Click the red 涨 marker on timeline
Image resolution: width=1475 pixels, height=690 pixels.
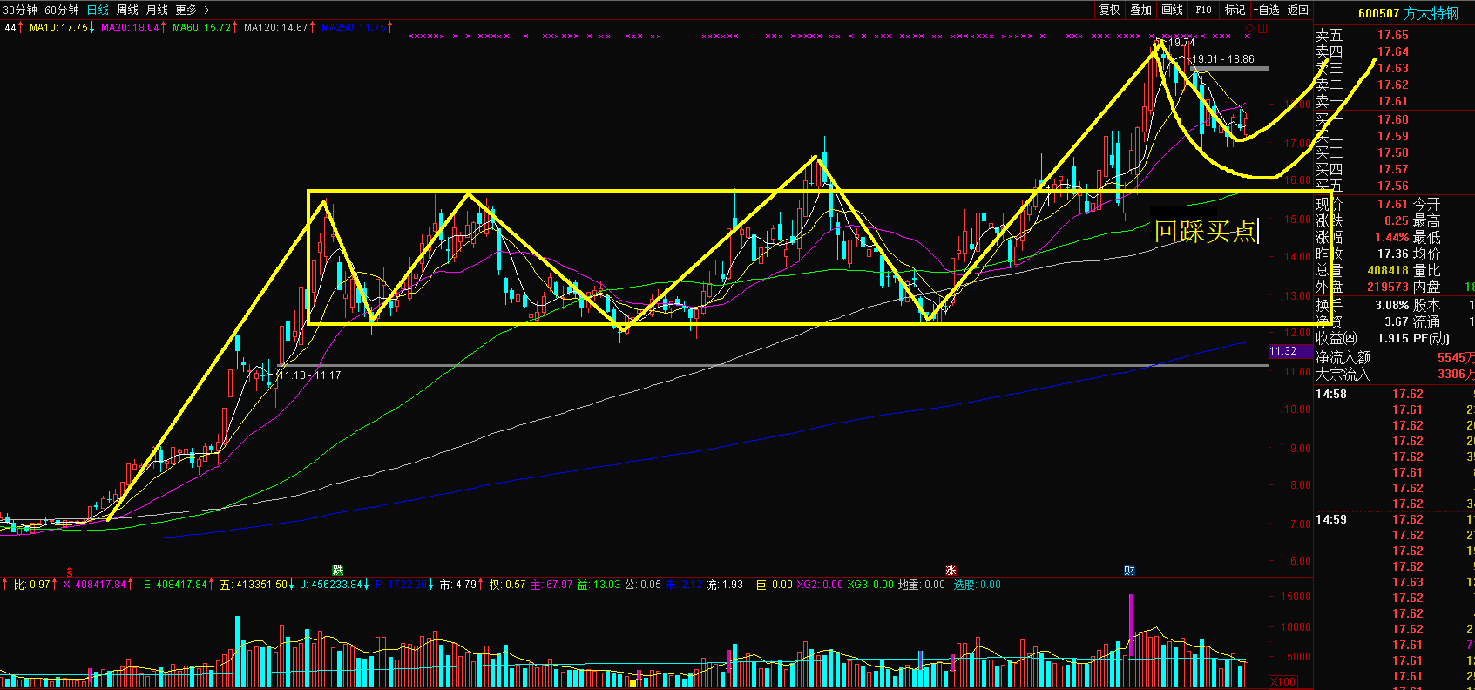click(951, 571)
